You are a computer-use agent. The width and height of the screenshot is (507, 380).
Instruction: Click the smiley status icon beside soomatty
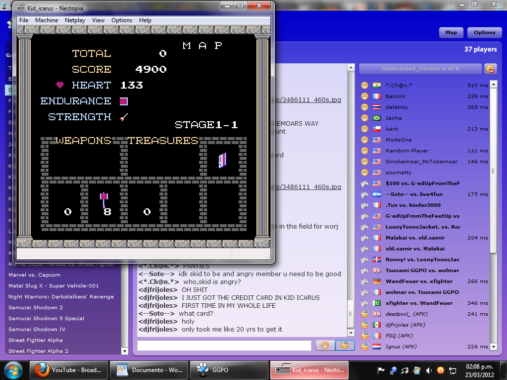pos(365,173)
